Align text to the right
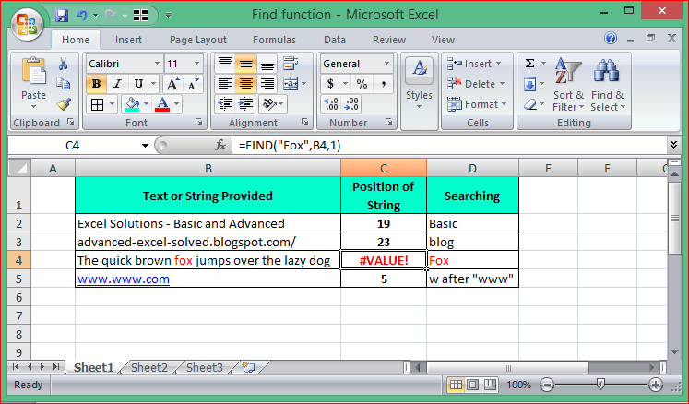The height and width of the screenshot is (404, 689). (267, 84)
